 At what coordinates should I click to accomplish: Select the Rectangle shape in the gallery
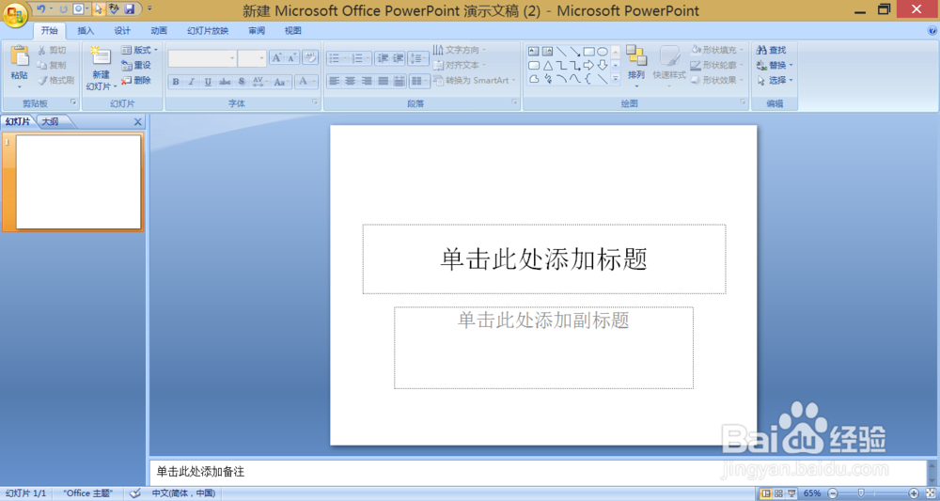coord(588,52)
